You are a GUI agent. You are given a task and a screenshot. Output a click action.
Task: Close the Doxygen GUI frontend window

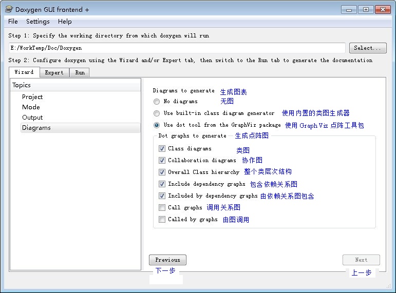click(383, 10)
